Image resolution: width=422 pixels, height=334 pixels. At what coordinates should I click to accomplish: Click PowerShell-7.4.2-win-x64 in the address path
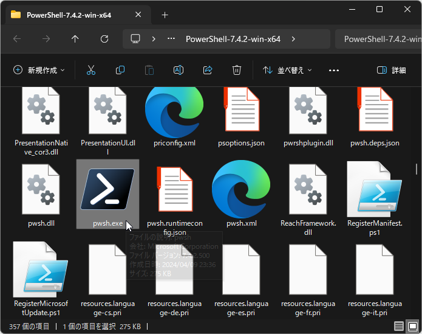pyautogui.click(x=233, y=39)
